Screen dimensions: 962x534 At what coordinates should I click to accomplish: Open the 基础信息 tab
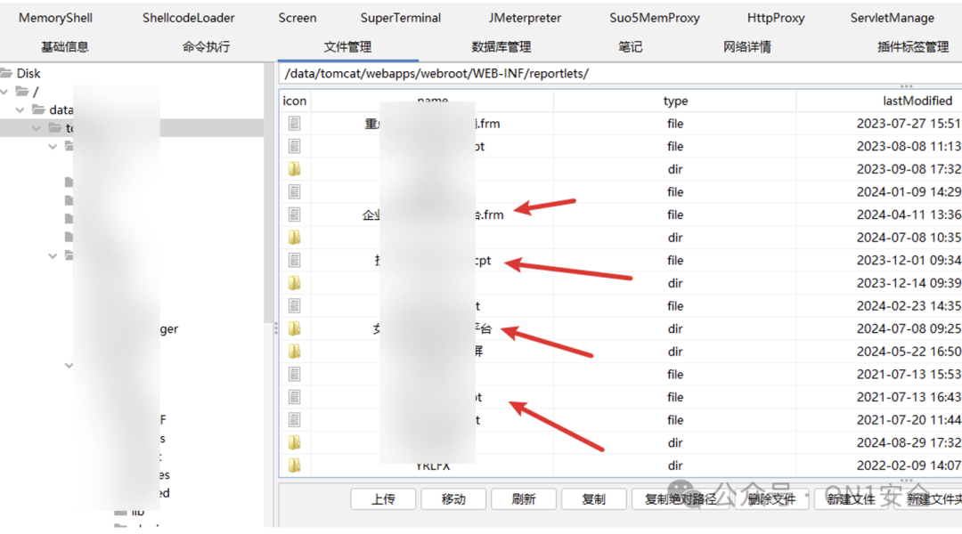pos(64,46)
